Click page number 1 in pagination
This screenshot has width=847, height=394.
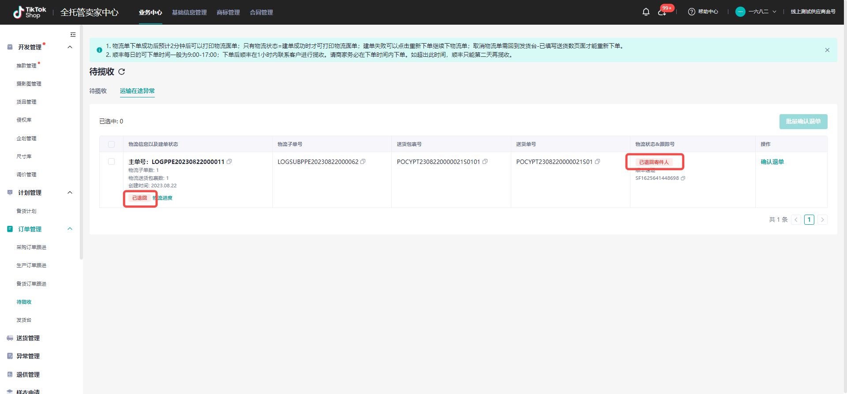(x=809, y=219)
